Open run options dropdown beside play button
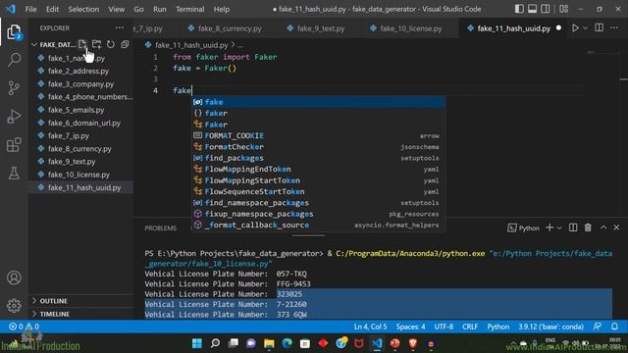This screenshot has width=628, height=353. (585, 28)
